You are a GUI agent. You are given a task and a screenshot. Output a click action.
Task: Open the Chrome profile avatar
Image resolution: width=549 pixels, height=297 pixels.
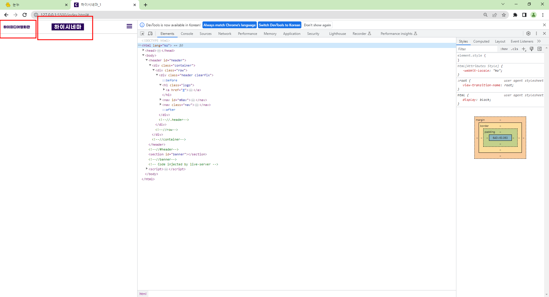pos(533,15)
